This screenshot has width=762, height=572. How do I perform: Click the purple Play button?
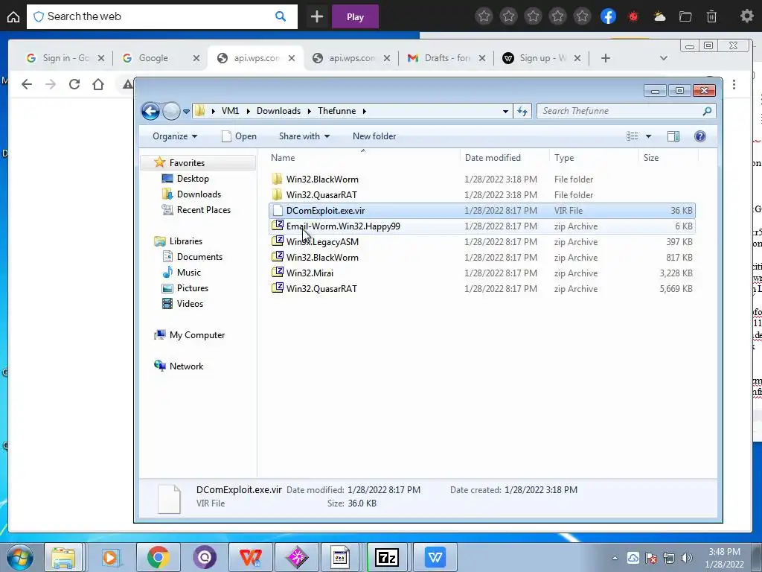(x=355, y=16)
